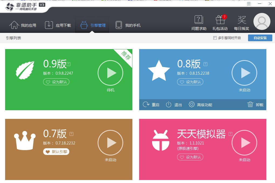
Task: Click the user avatar profile picture
Action: pos(262,21)
